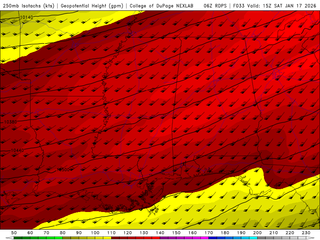Click the cyan legend swatch before 200

253,238
